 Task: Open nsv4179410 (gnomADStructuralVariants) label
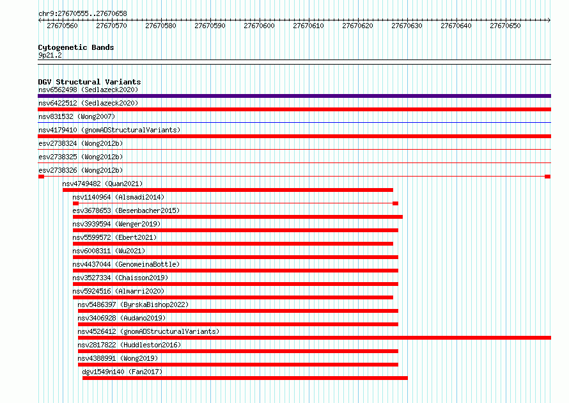tap(109, 130)
